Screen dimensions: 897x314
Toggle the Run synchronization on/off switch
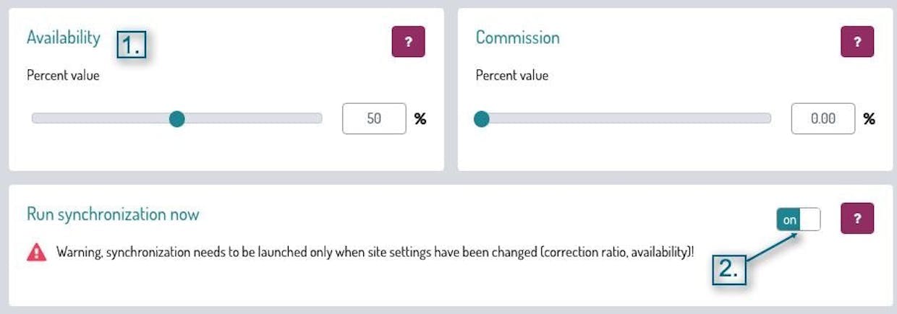799,219
